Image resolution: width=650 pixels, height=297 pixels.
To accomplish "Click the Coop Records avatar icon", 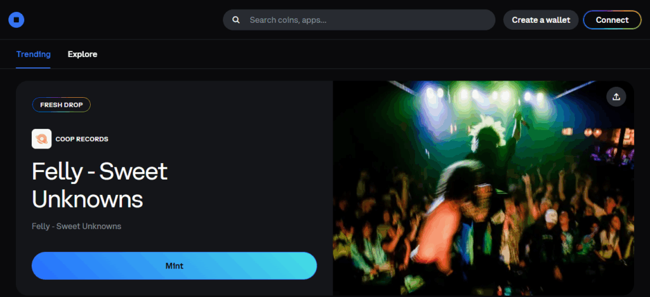I will [41, 139].
